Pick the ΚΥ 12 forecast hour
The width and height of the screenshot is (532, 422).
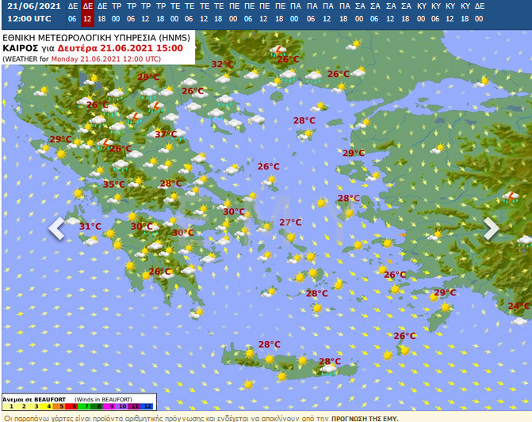[450, 13]
